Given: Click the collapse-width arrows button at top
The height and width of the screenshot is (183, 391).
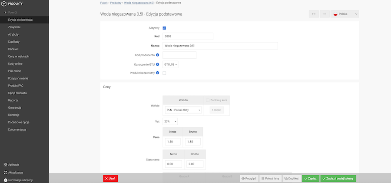Looking at the screenshot, I should [314, 14].
